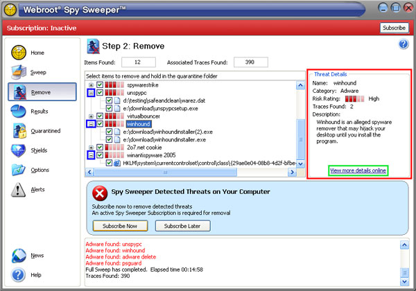The height and width of the screenshot is (291, 416).
Task: Click the log pane scroll up arrow
Action: tap(404, 245)
